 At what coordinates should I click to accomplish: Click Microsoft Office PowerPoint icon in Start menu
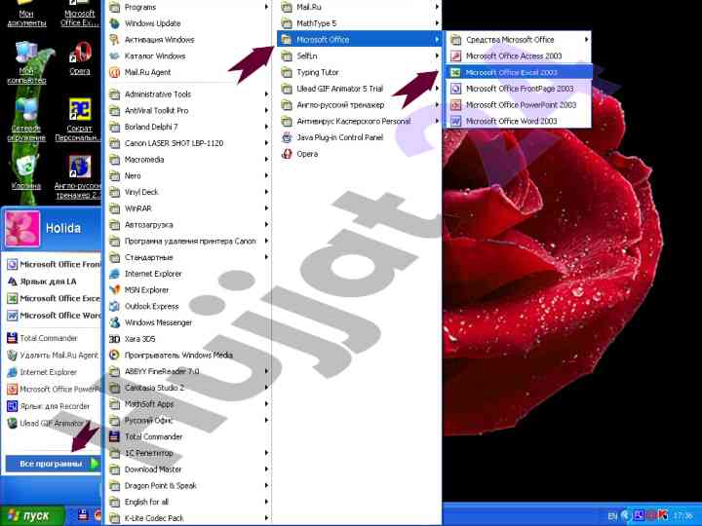coord(12,389)
